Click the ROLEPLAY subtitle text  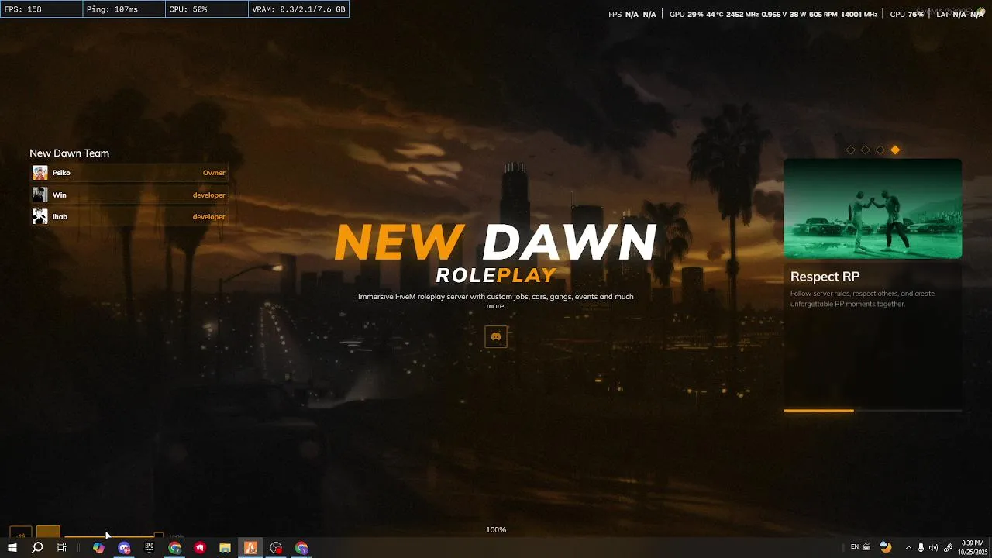click(x=496, y=275)
